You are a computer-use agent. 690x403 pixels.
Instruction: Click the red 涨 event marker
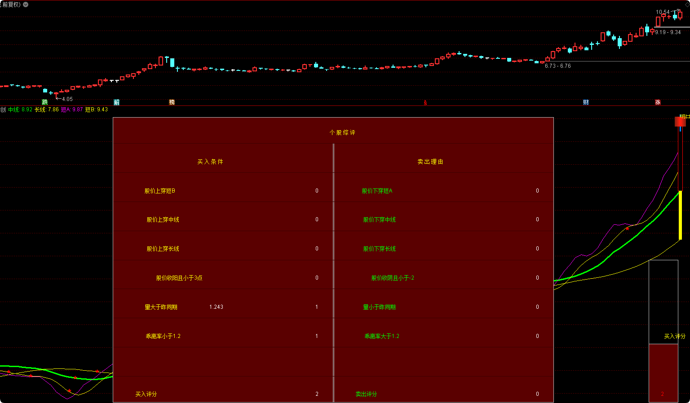coord(658,102)
